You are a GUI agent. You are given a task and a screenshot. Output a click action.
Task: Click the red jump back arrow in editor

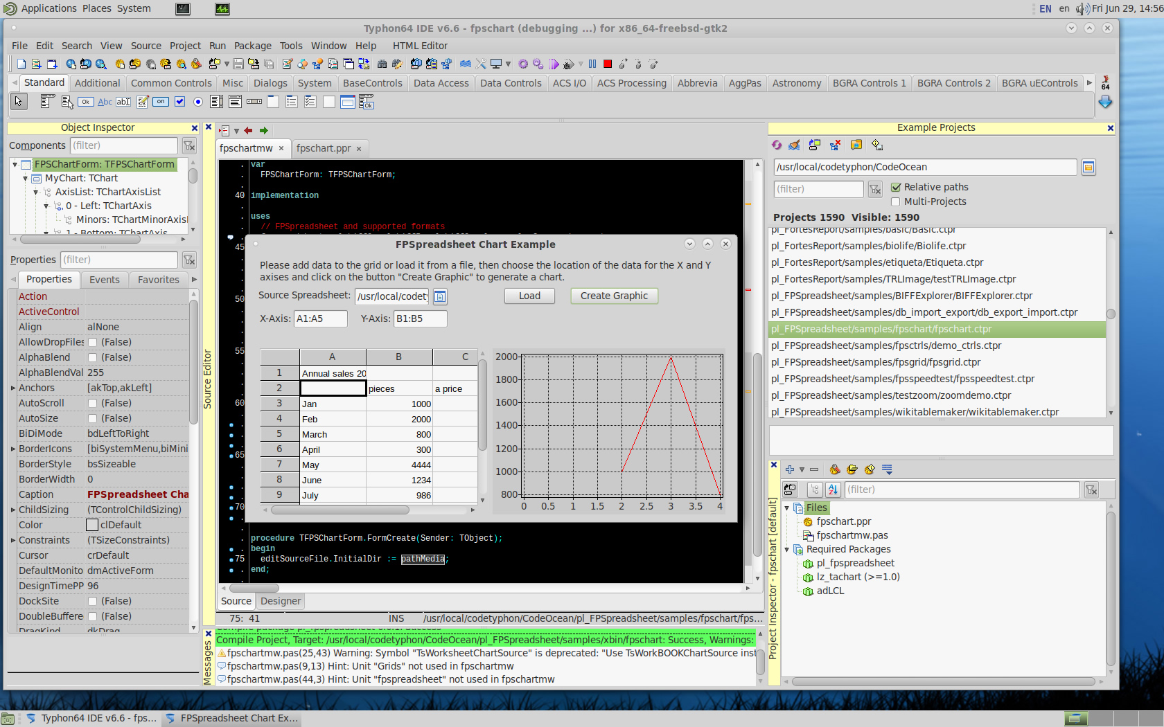coord(249,130)
